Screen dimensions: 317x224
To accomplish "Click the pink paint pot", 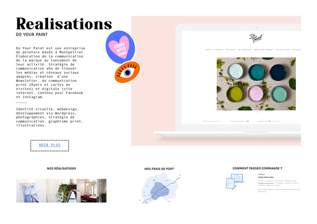I will [x=255, y=94].
